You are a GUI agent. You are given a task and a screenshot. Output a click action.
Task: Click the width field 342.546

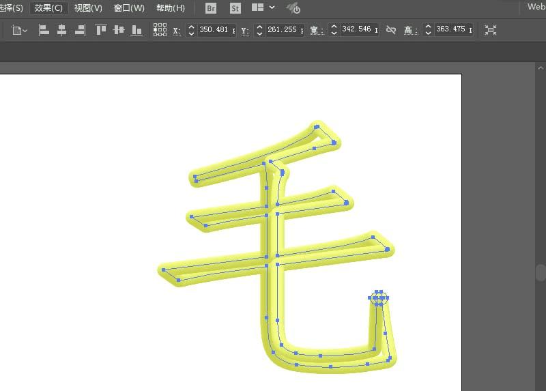point(359,29)
